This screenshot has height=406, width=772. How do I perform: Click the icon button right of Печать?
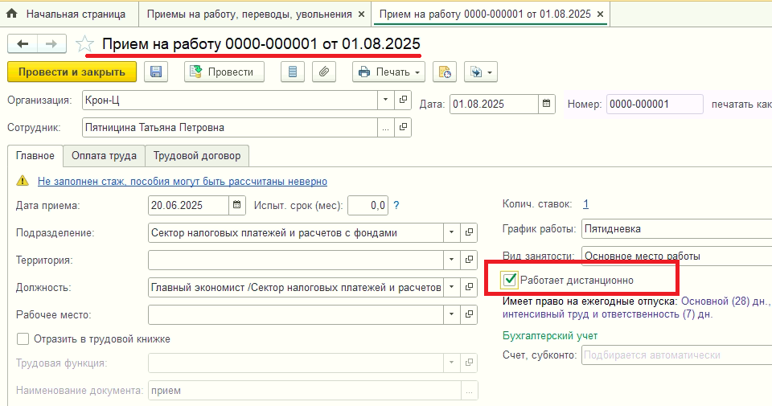445,72
